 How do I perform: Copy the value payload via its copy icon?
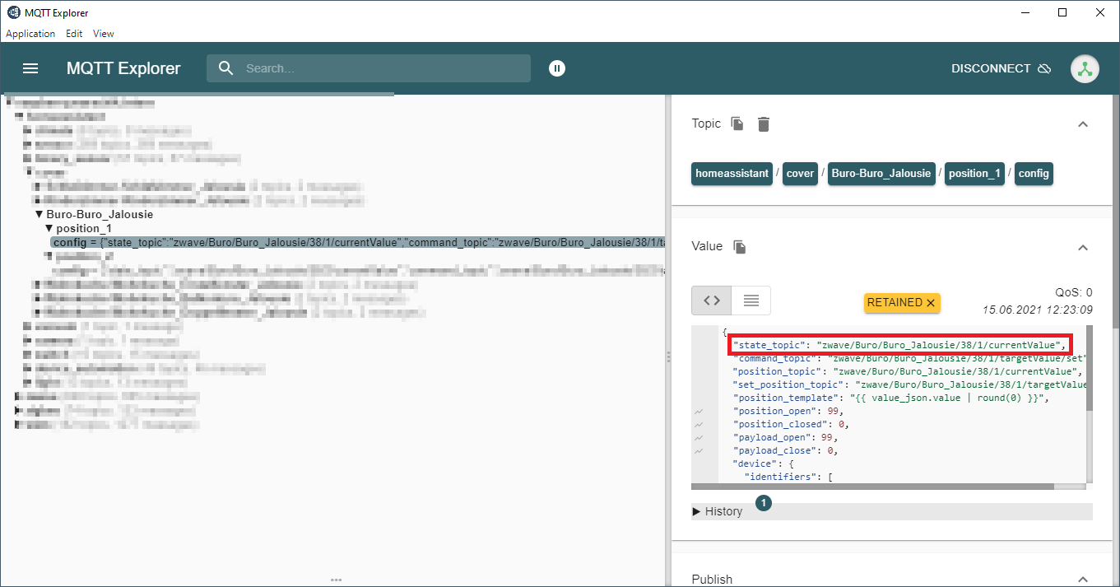(x=737, y=246)
